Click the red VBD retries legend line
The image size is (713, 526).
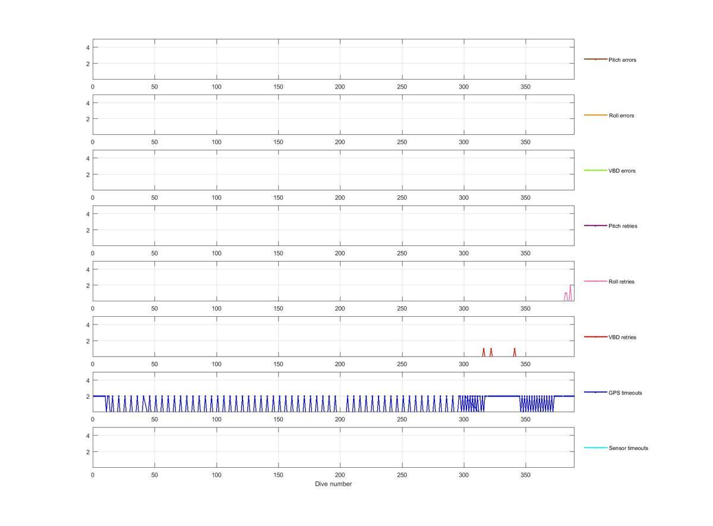point(595,337)
